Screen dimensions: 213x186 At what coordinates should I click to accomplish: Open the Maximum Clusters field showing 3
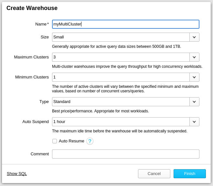pos(121,57)
